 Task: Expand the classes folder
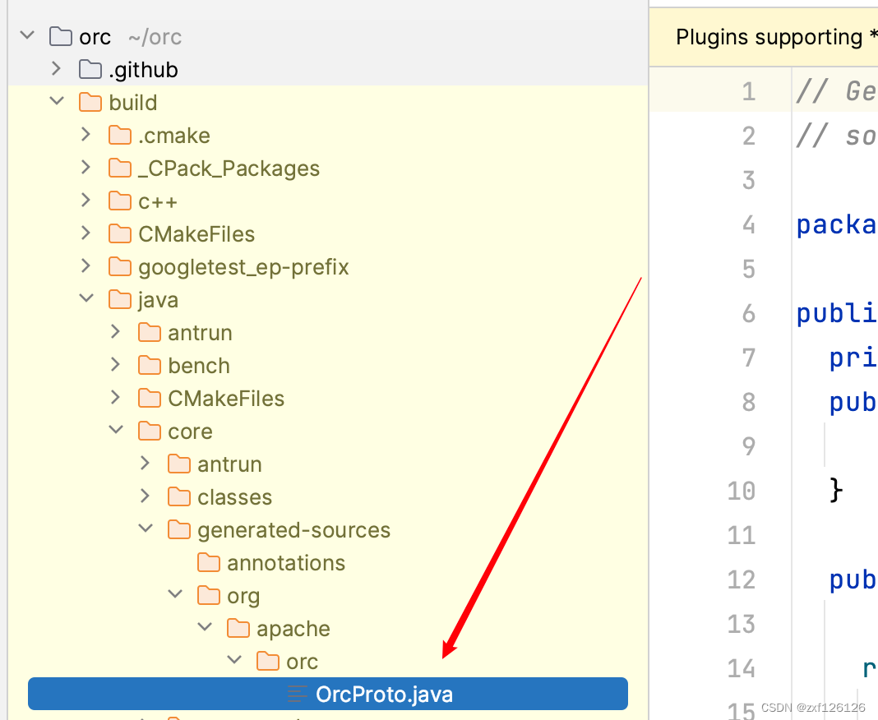tap(146, 496)
